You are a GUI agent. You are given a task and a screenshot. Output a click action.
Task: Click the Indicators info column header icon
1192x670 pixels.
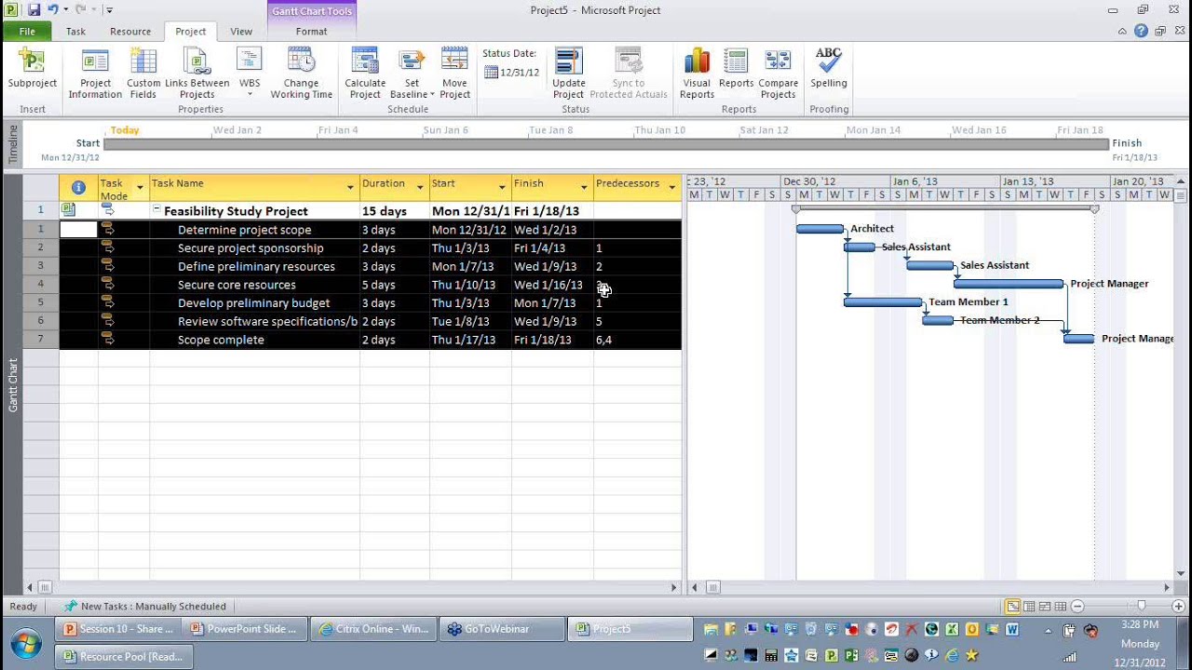point(78,187)
